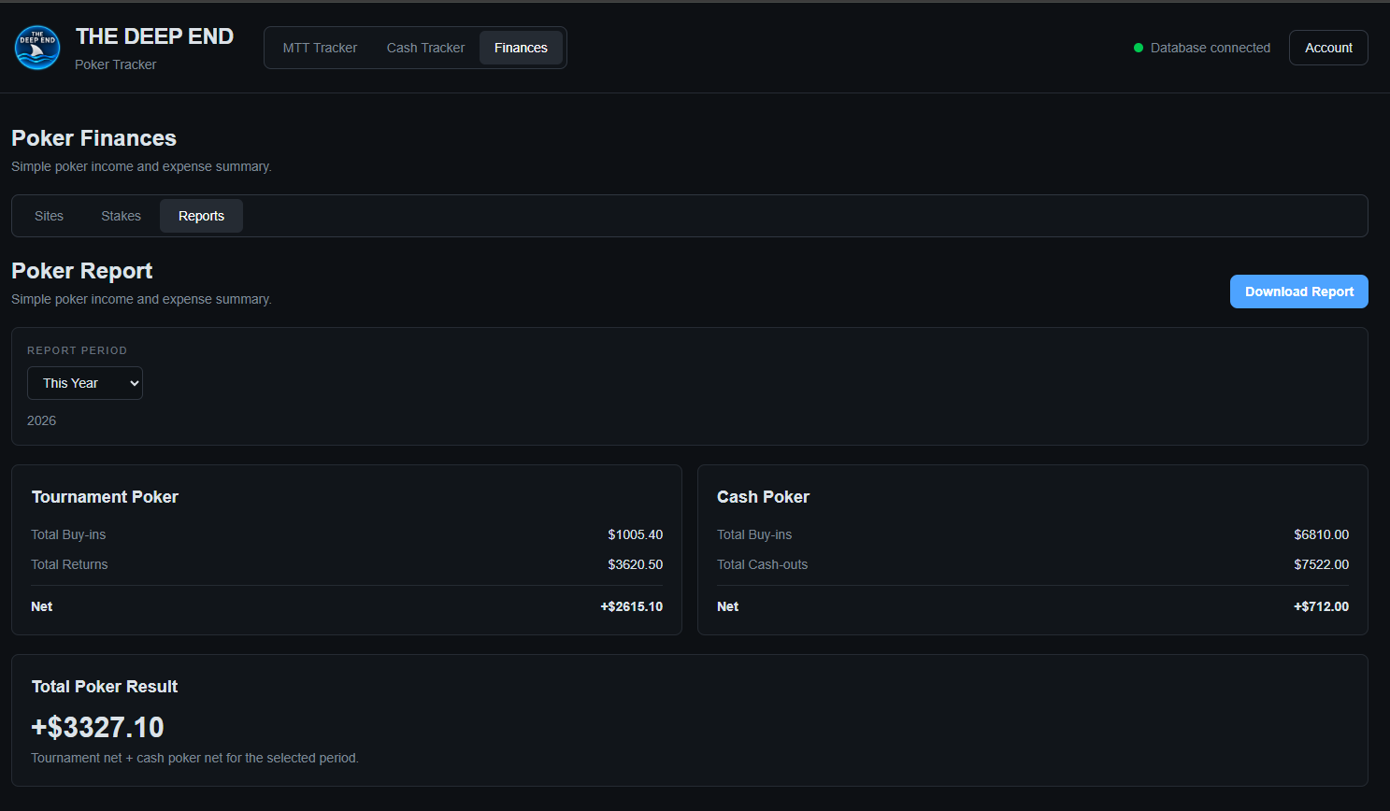Open the MTT Tracker tab
Screen dimensions: 1390x811
click(320, 48)
